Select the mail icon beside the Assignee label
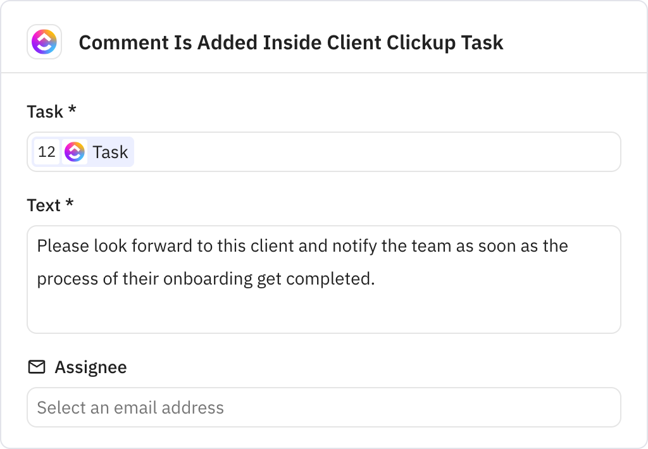Screen dimensions: 648x449 [36, 366]
